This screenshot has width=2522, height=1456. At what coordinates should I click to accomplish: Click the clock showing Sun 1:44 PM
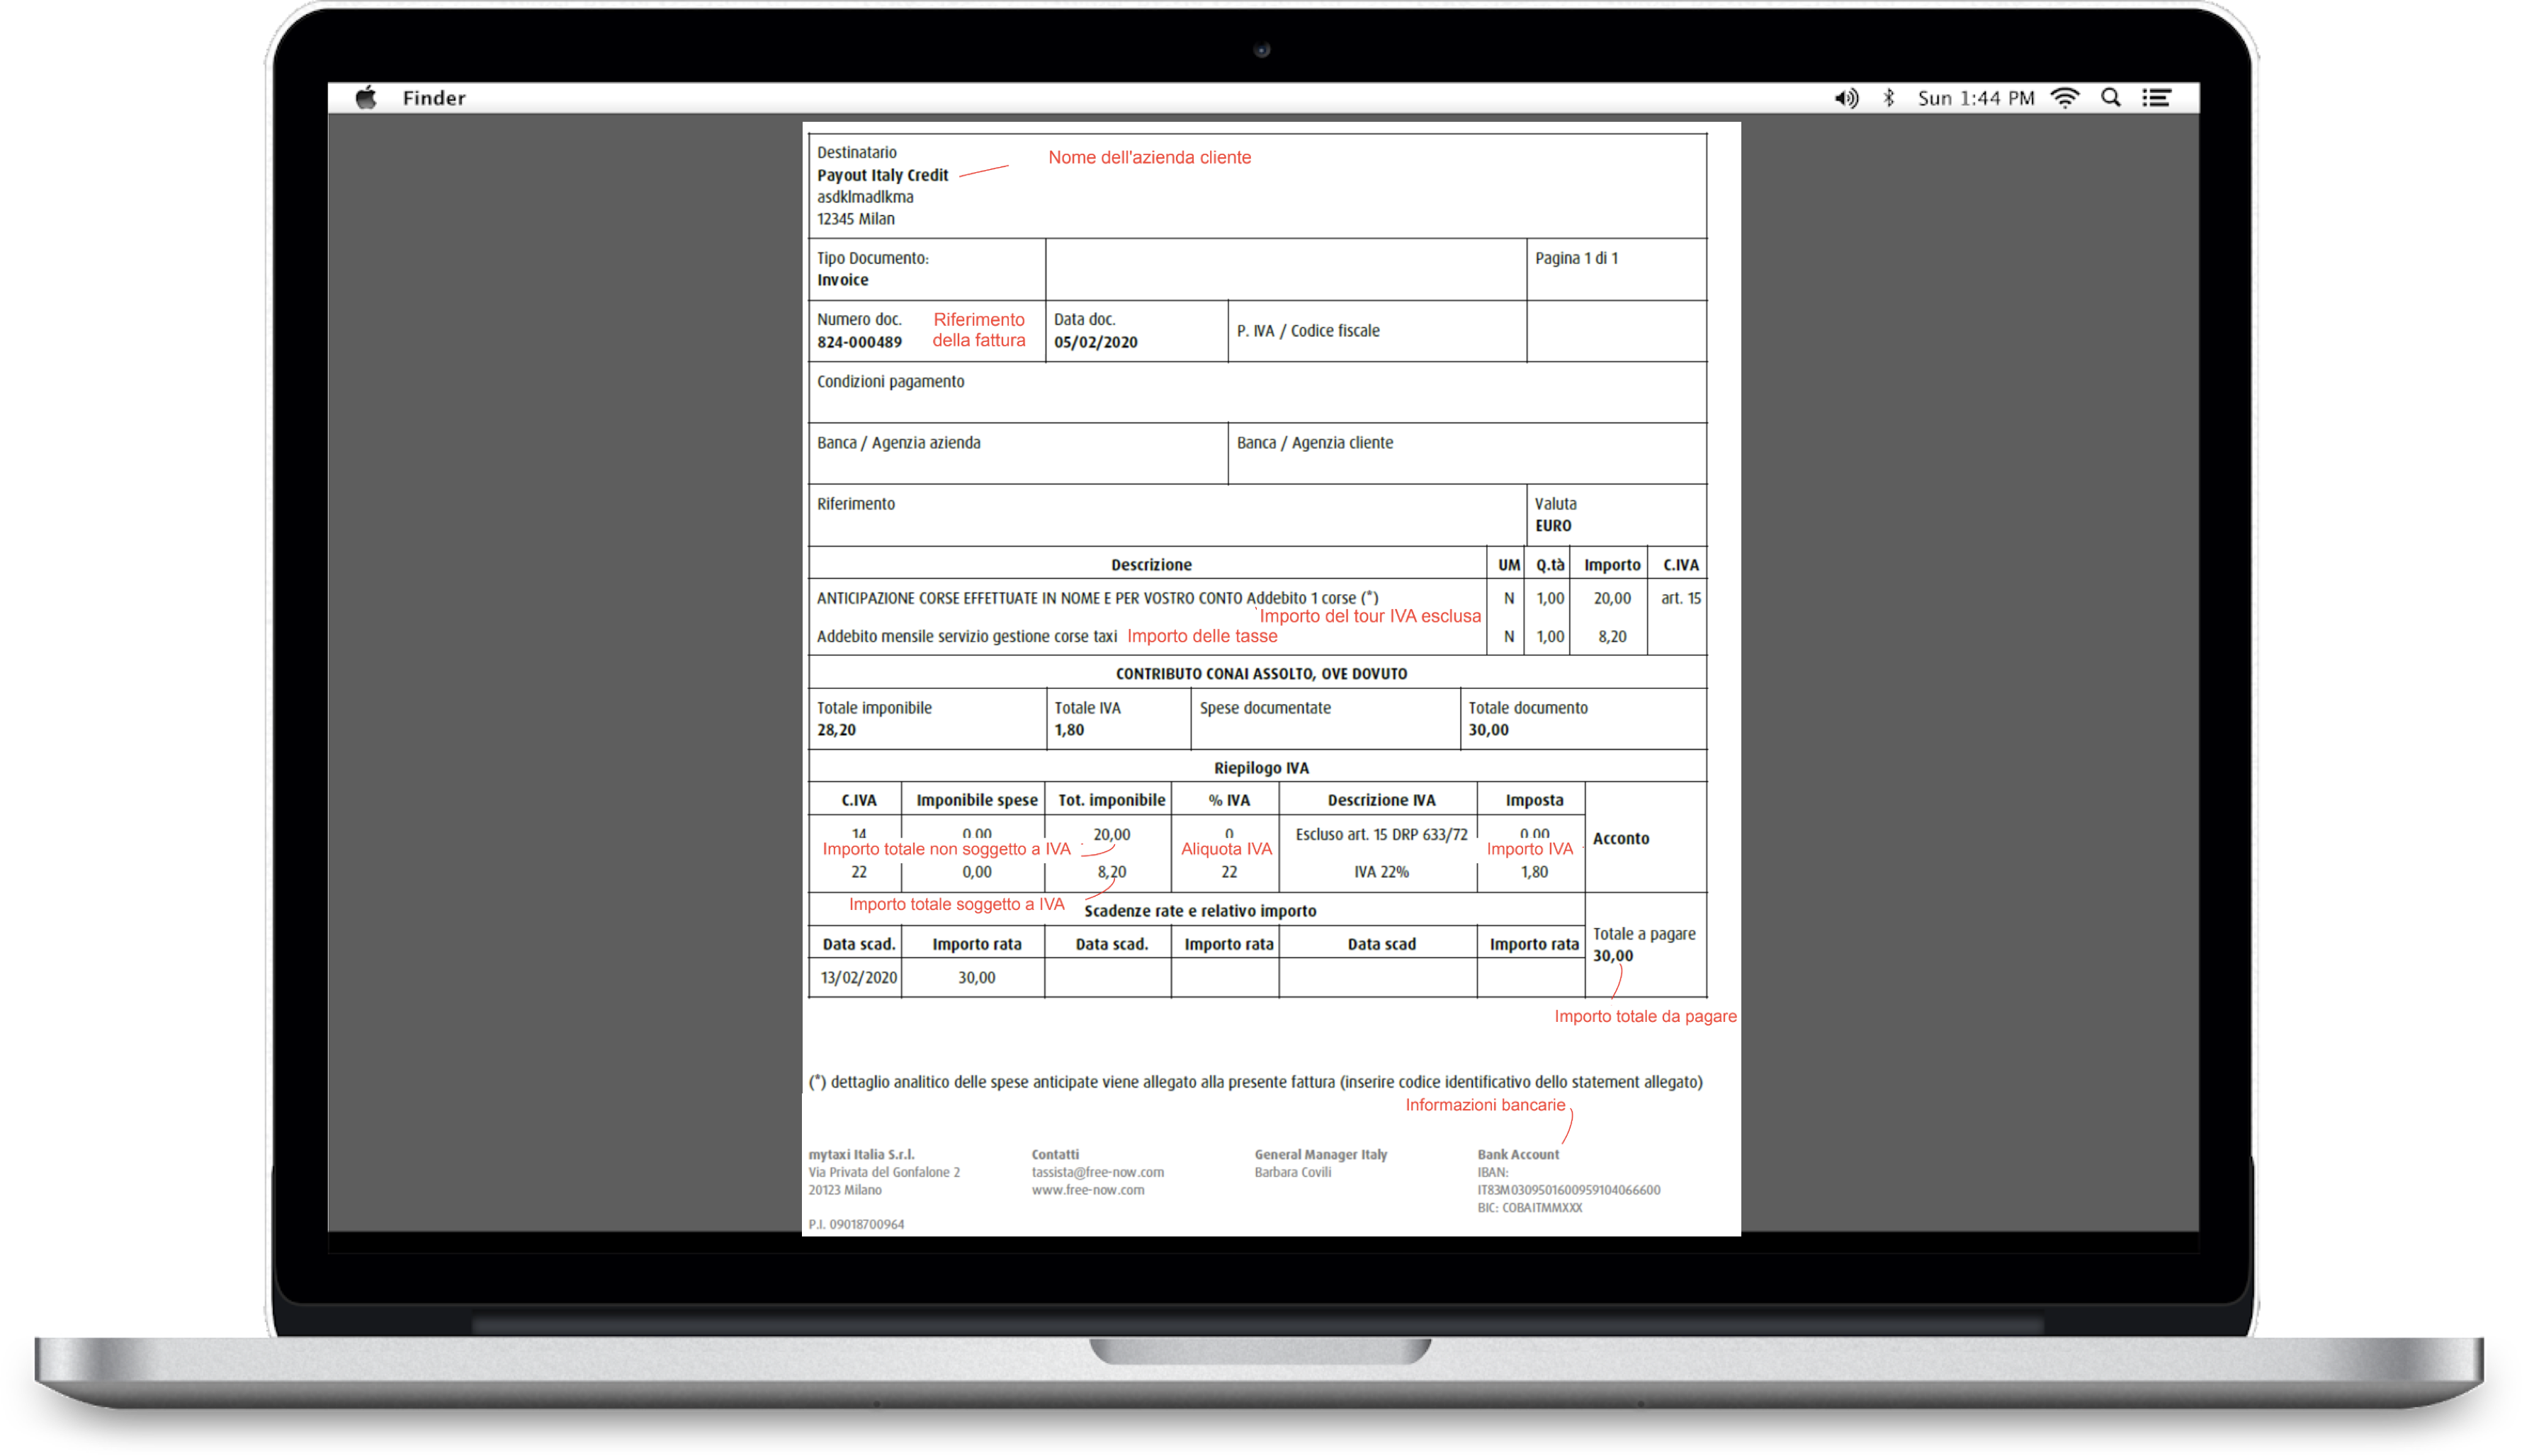(1976, 98)
